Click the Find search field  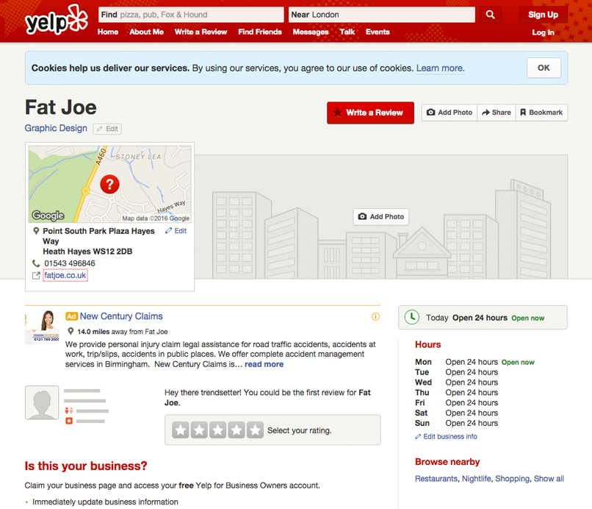[191, 15]
